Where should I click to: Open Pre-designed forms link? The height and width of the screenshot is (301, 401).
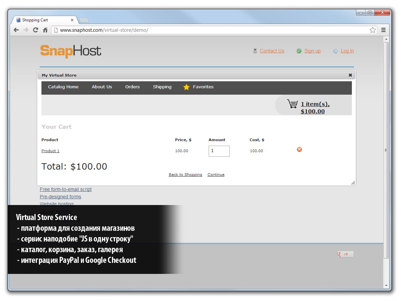click(x=60, y=197)
